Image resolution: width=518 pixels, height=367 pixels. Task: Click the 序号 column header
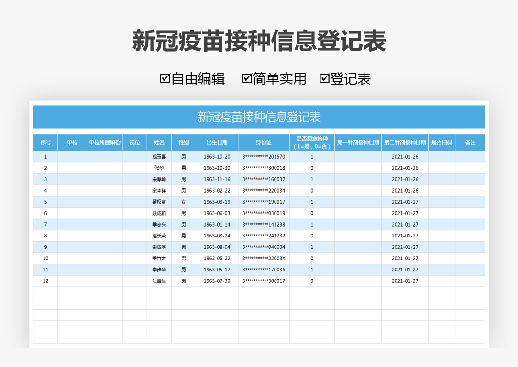45,142
